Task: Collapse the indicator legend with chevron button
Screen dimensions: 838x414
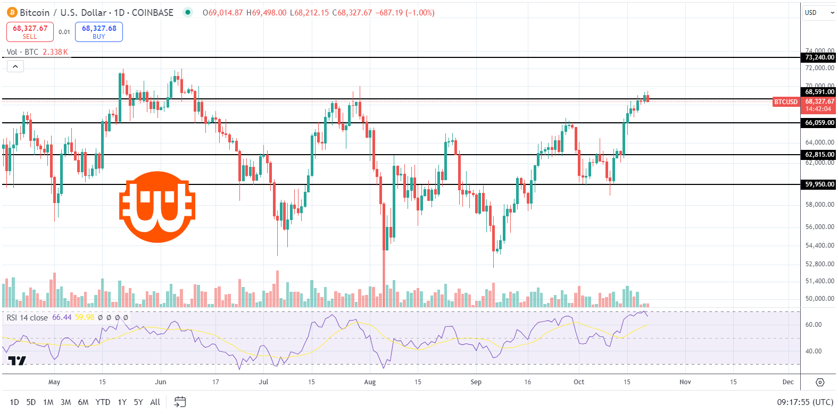Action: coord(15,66)
